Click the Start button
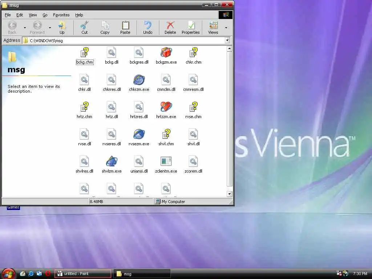 pos(9,273)
